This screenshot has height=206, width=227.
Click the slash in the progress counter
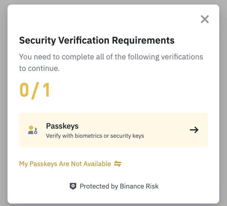coord(35,90)
